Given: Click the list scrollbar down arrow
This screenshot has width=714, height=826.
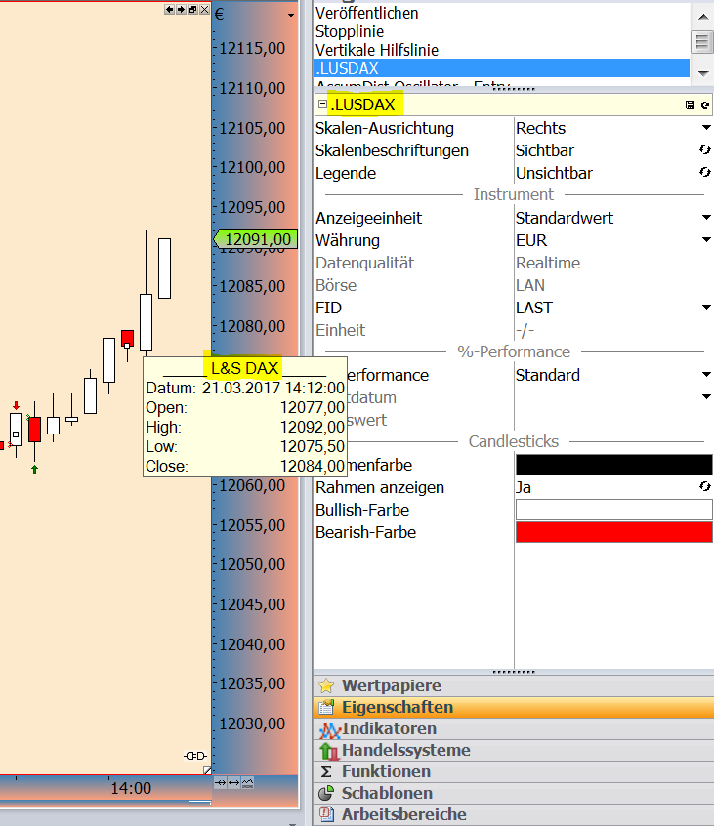Looking at the screenshot, I should (703, 74).
